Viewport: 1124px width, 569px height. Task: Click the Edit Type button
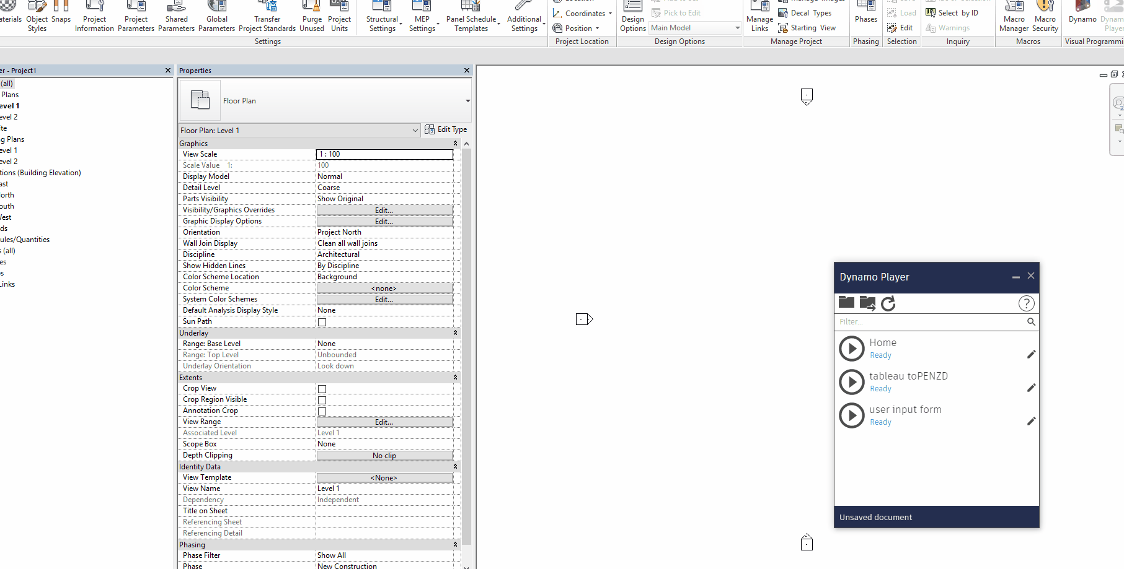(x=446, y=129)
